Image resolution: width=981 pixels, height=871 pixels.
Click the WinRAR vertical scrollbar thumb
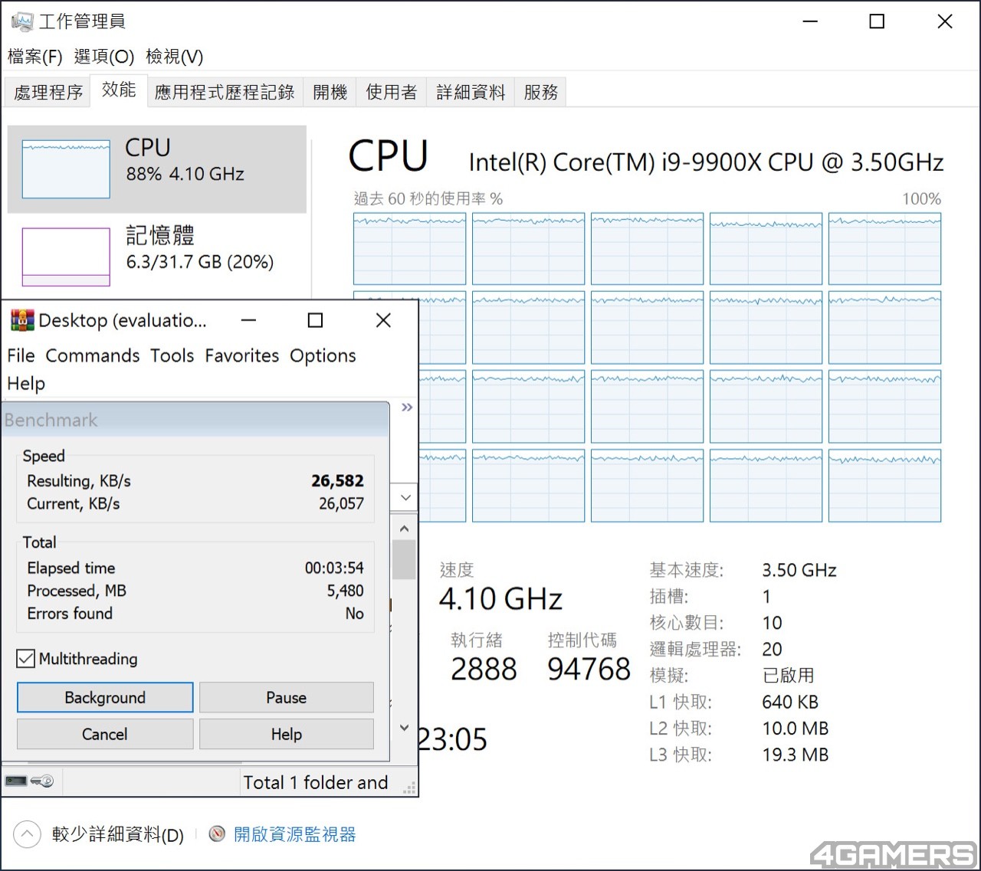(x=404, y=559)
